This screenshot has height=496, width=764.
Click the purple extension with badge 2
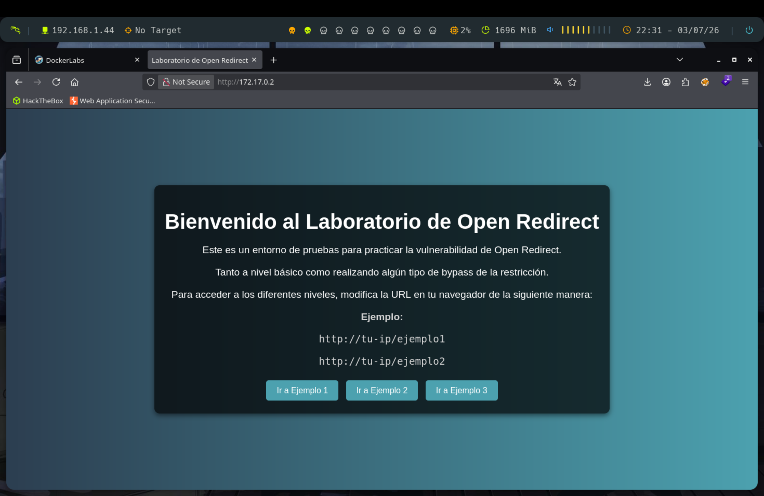(726, 81)
